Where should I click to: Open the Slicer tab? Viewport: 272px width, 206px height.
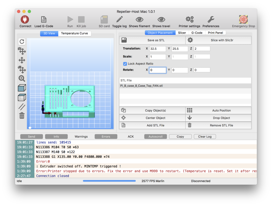click(182, 33)
